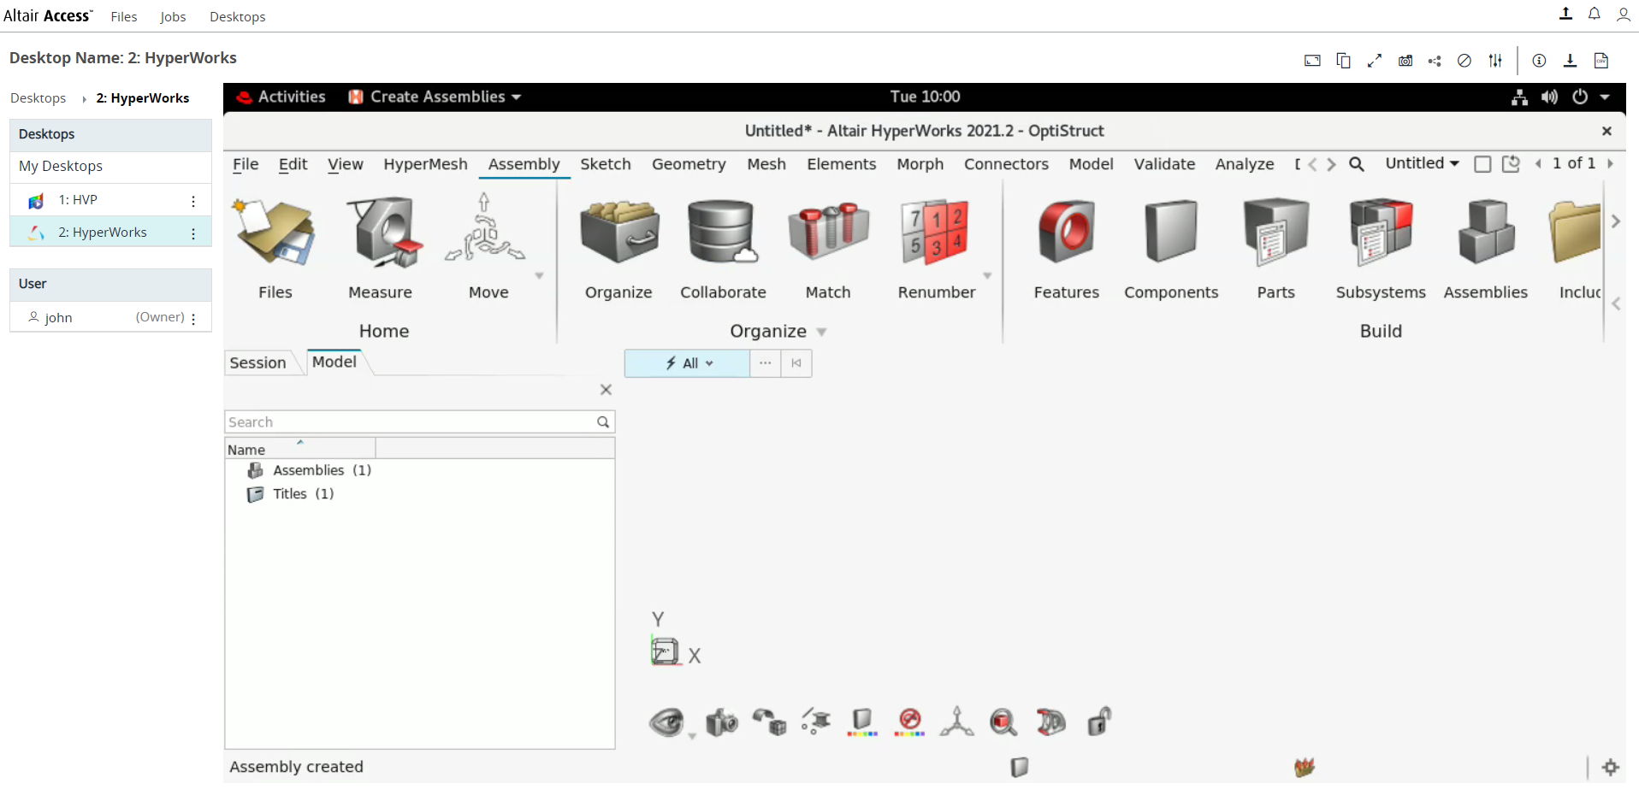This screenshot has height=801, width=1639.
Task: Toggle the eye visibility tool in viewport
Action: point(666,722)
